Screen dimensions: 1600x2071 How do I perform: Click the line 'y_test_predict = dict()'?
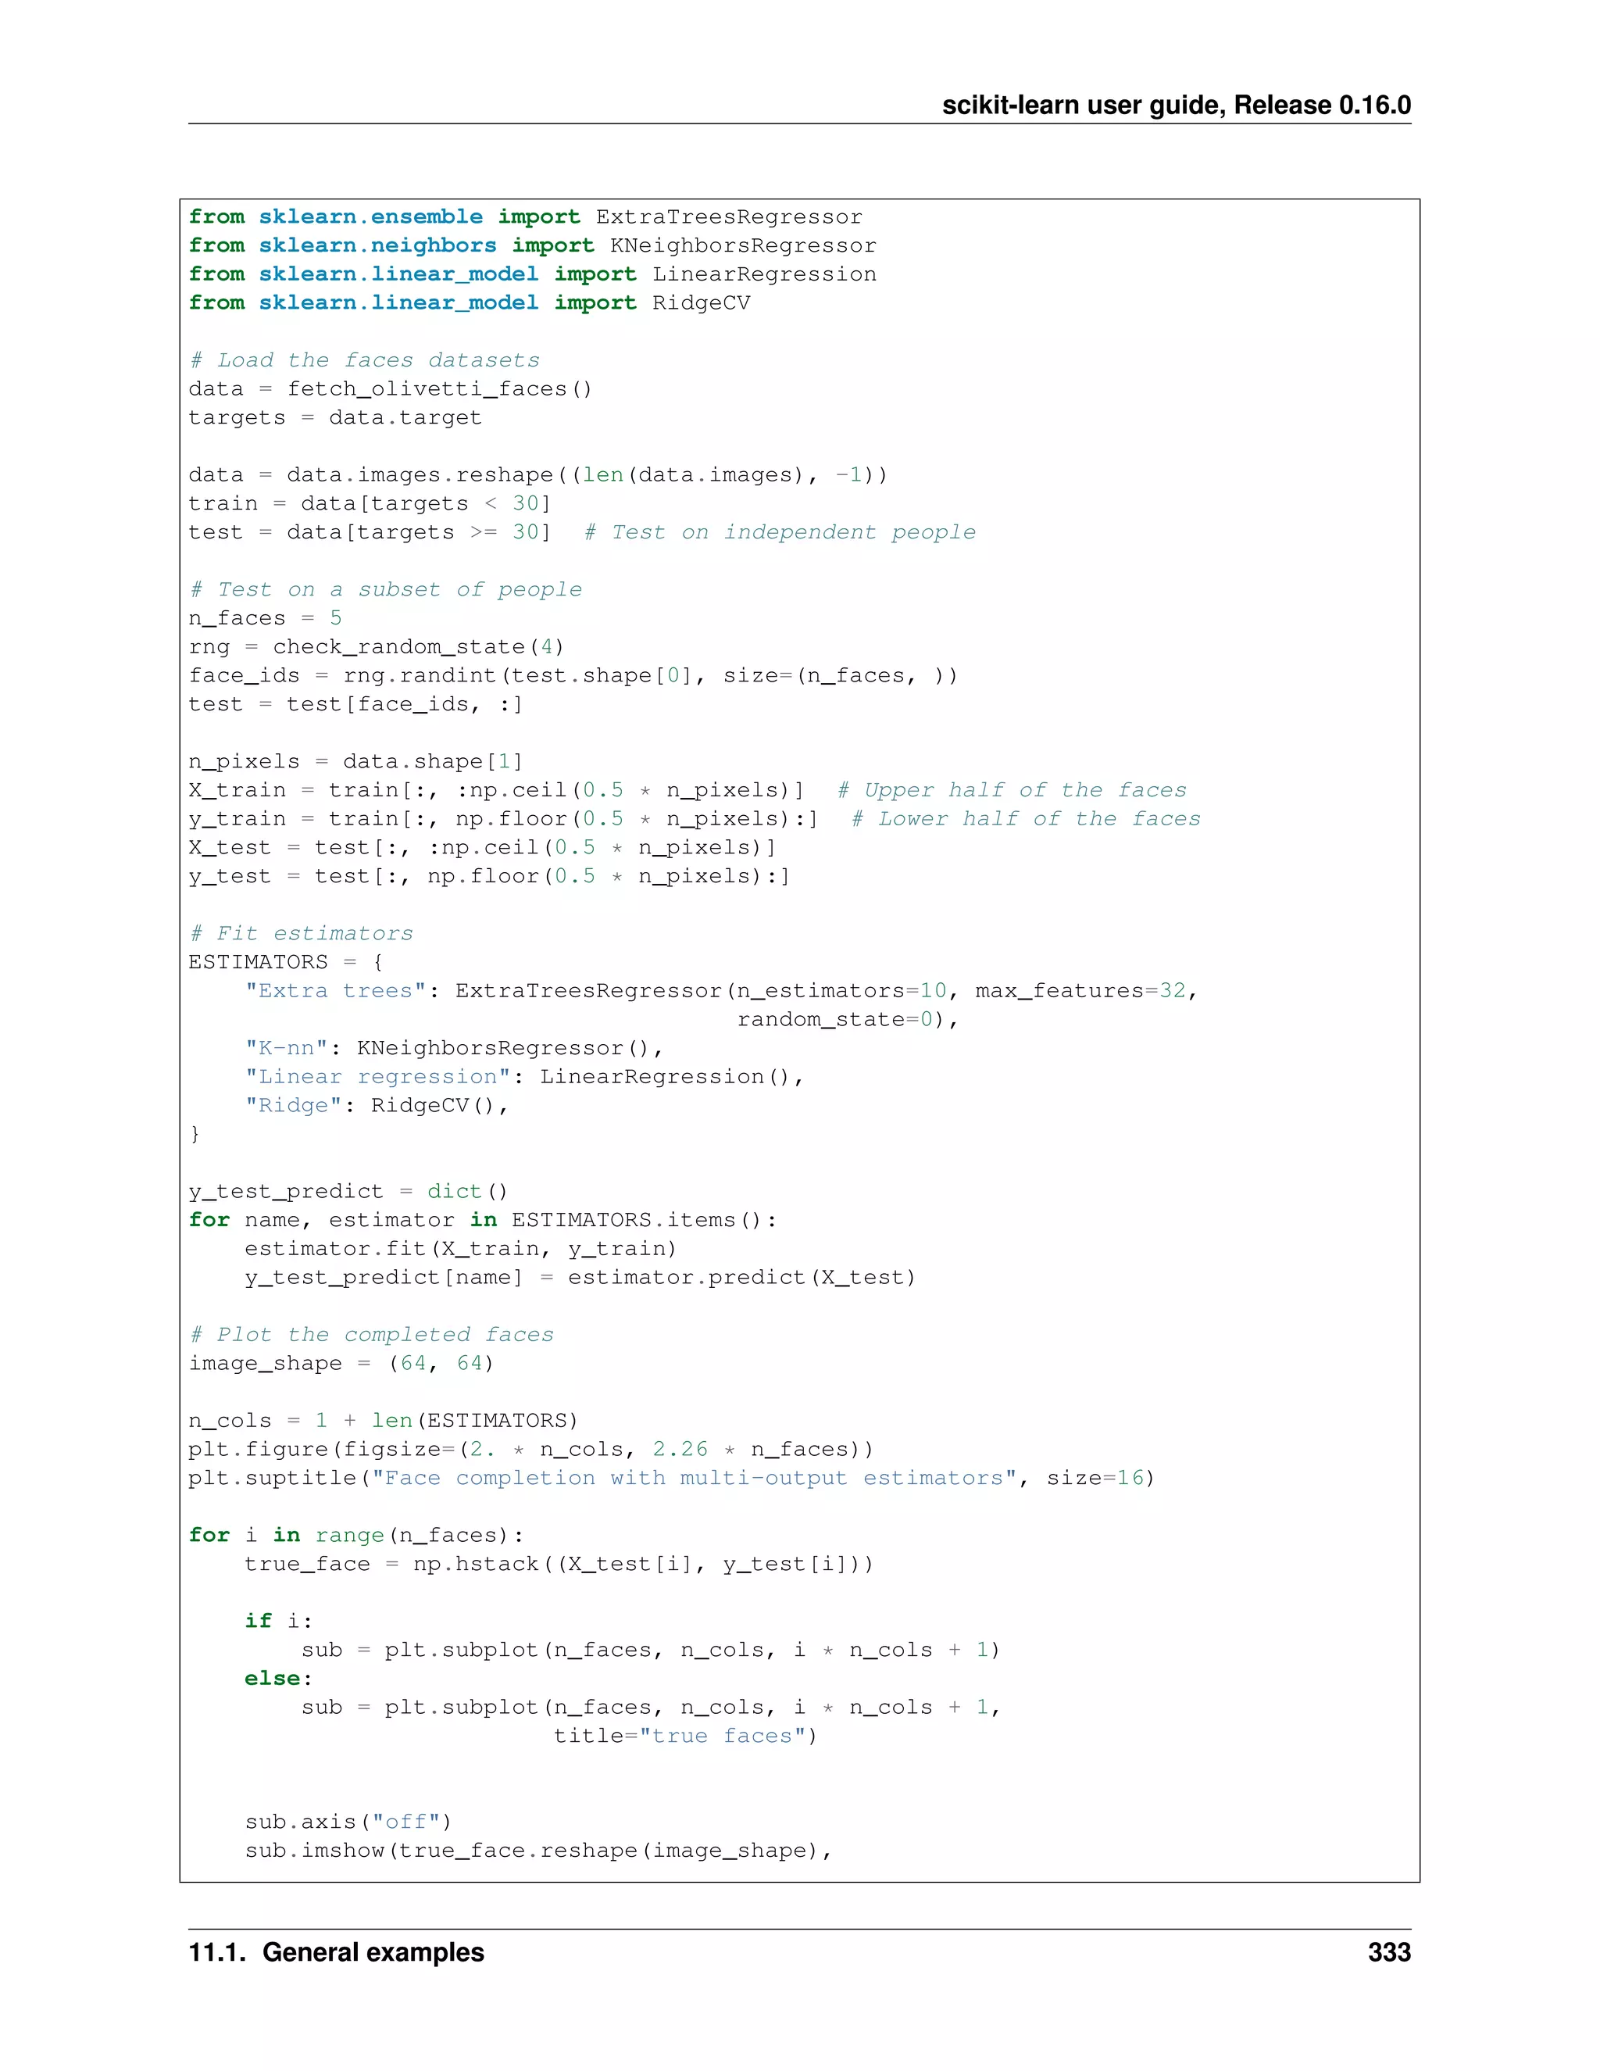[348, 1191]
